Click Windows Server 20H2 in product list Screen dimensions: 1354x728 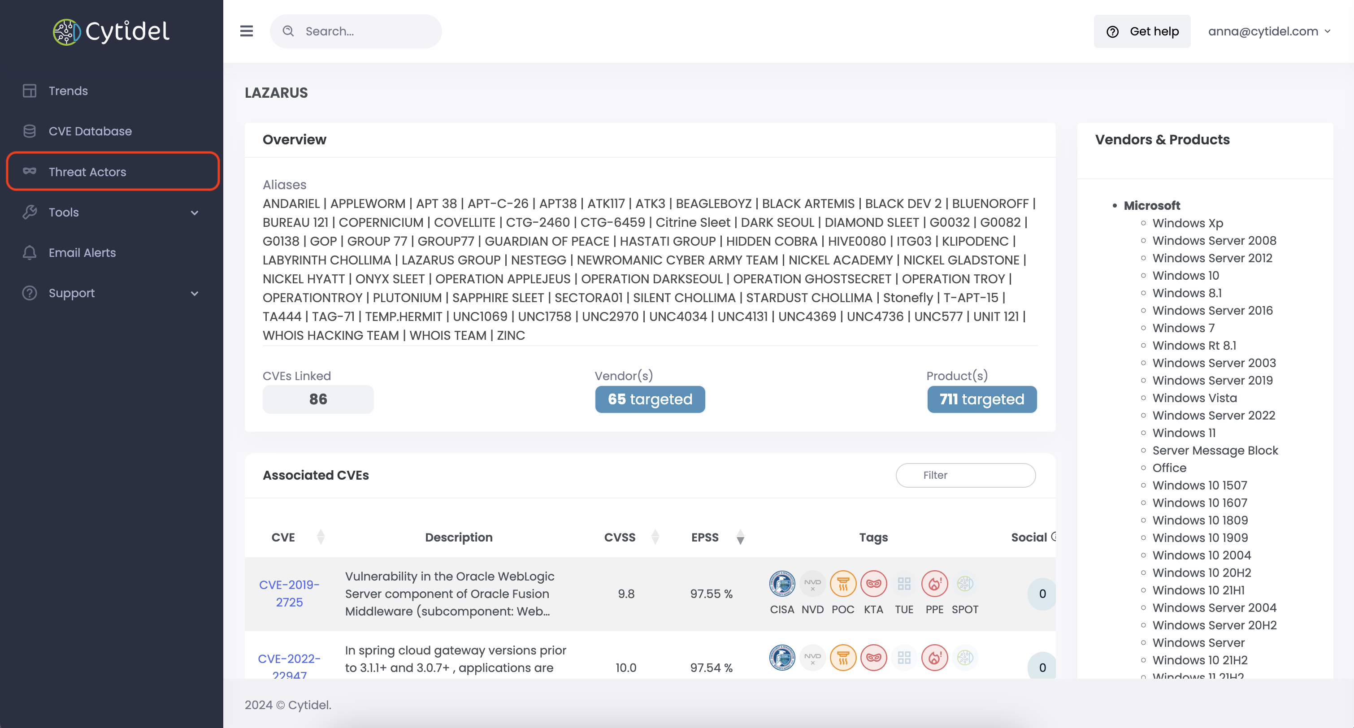tap(1215, 625)
